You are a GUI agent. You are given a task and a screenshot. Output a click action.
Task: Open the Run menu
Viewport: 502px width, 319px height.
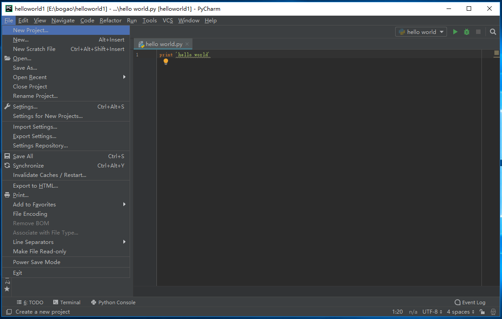[x=131, y=21]
